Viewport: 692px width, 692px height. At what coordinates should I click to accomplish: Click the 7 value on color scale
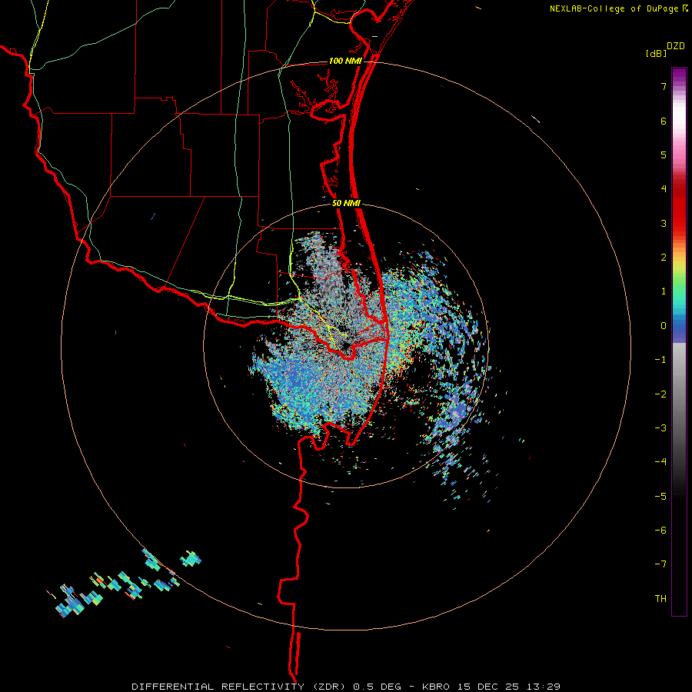pyautogui.click(x=664, y=86)
